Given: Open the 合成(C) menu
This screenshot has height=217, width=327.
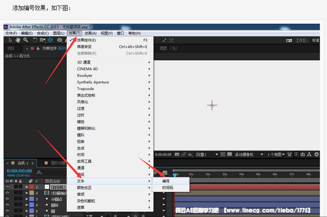Looking at the screenshot, I should click(x=43, y=34).
